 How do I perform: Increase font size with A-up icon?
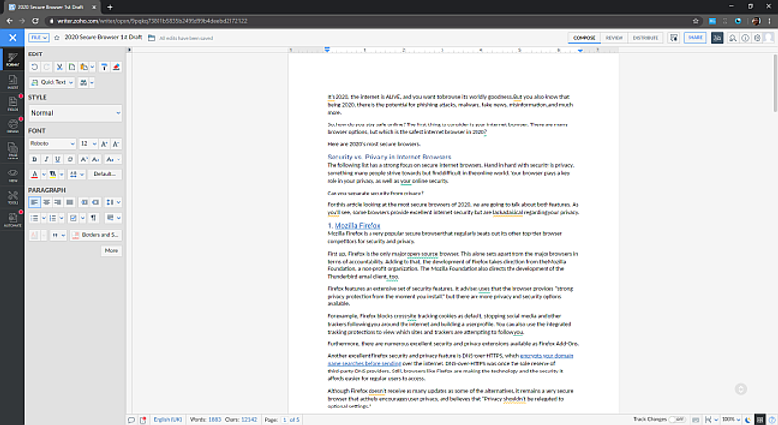pyautogui.click(x=104, y=144)
